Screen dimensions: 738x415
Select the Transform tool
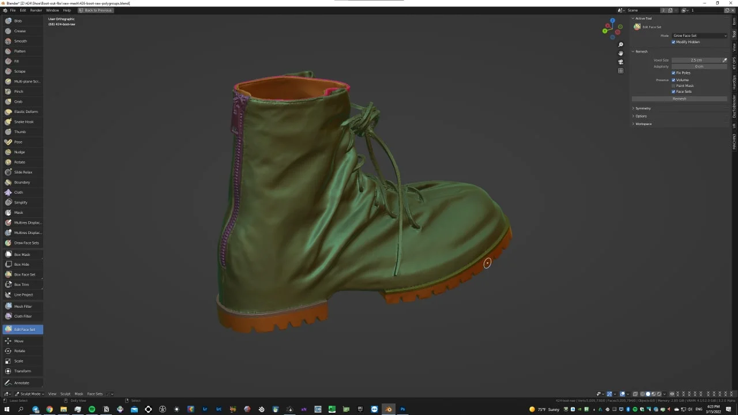tap(22, 371)
